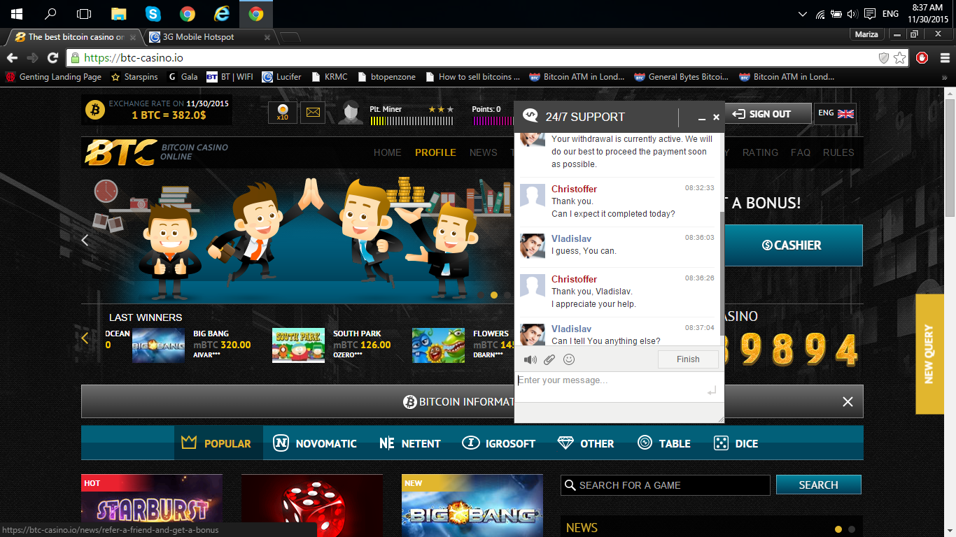This screenshot has width=956, height=537.
Task: Open Internet Explorer from the taskbar
Action: tap(221, 14)
